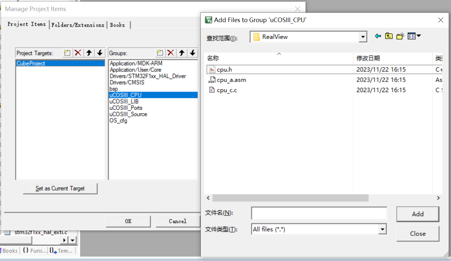Delete selected group with red X
Screen dimensions: 451x261
pyautogui.click(x=171, y=53)
